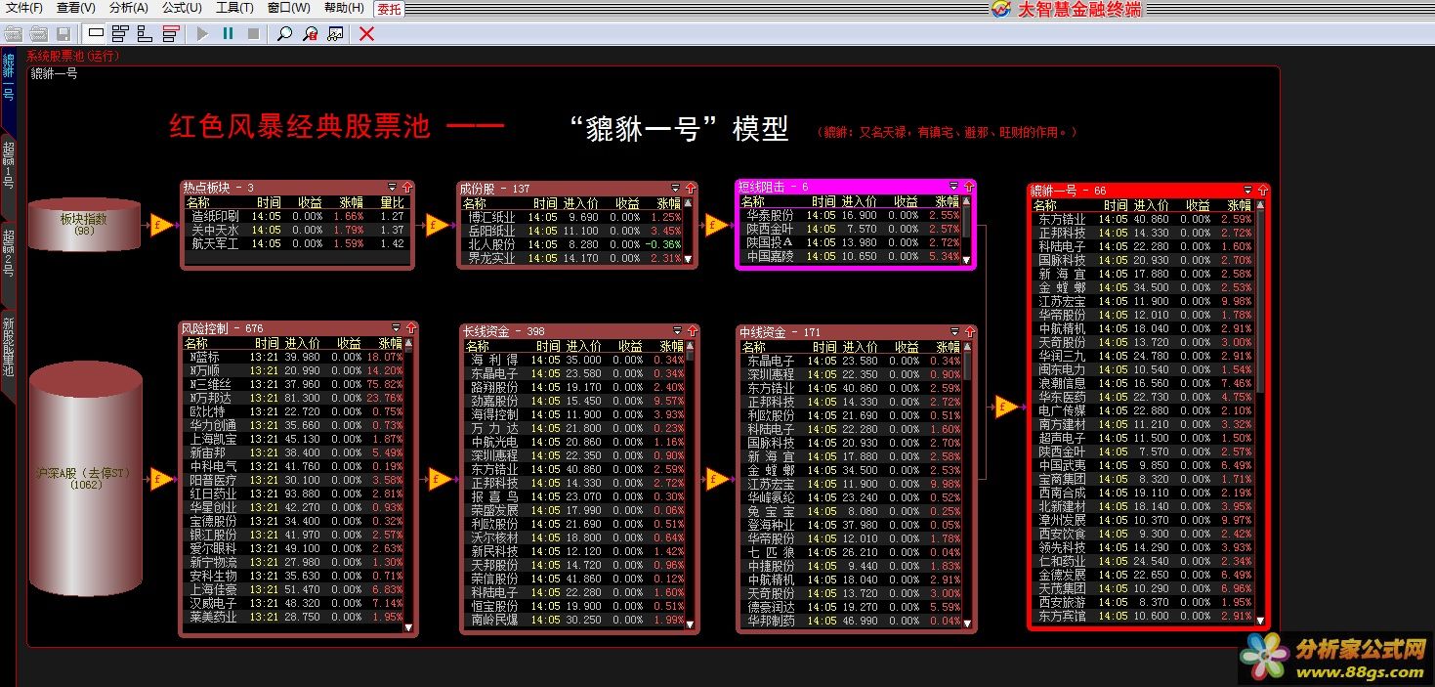Click red up-arrow icon on 热点板块 panel
The height and width of the screenshot is (687, 1435).
[x=405, y=188]
